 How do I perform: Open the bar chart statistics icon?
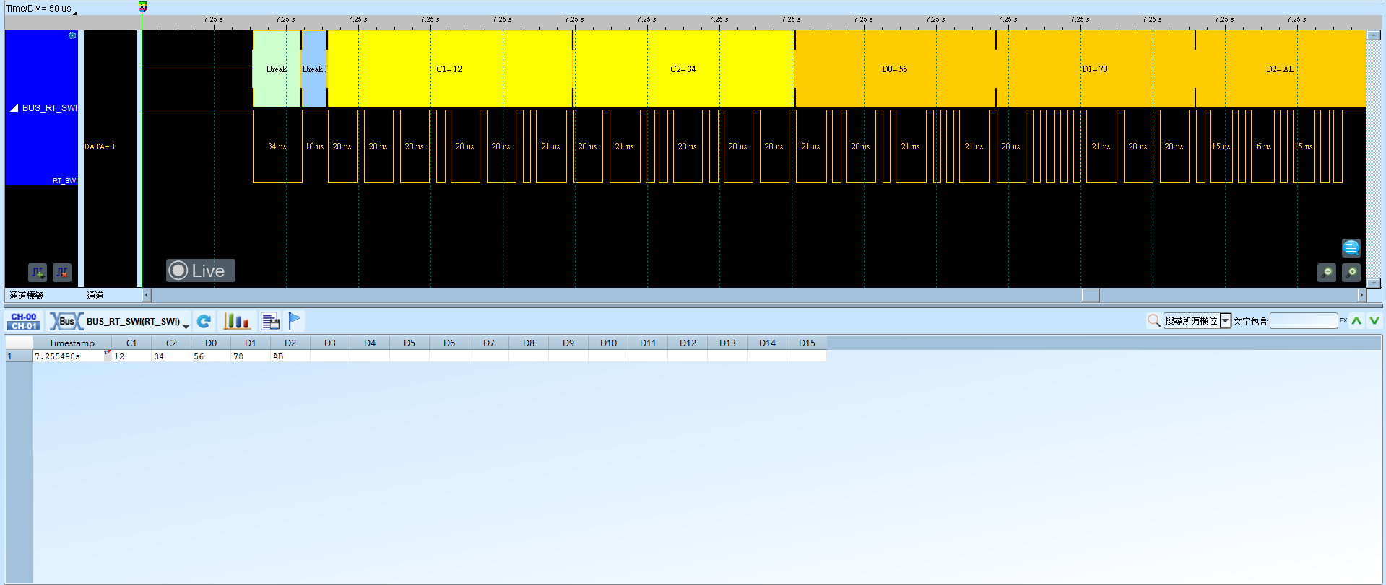point(236,321)
